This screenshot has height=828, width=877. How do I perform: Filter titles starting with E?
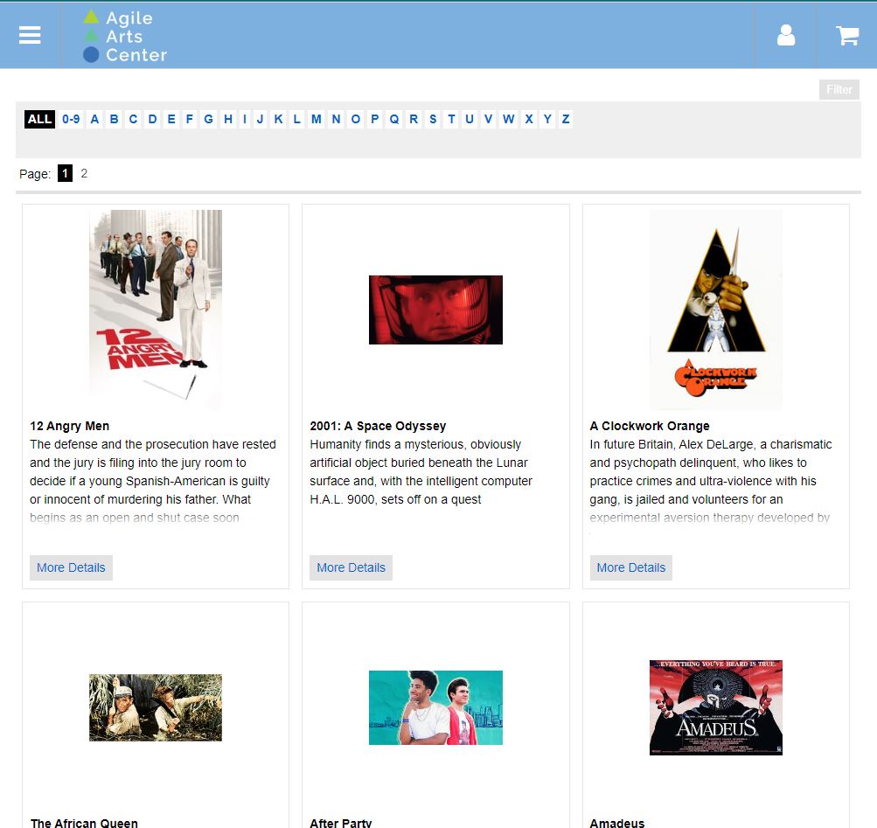[x=171, y=119]
